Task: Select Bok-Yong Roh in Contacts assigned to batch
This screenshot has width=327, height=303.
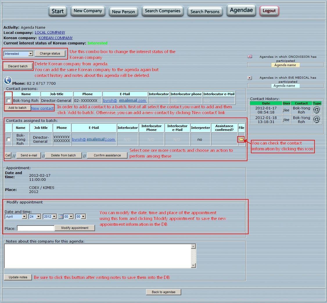Action: [8, 139]
